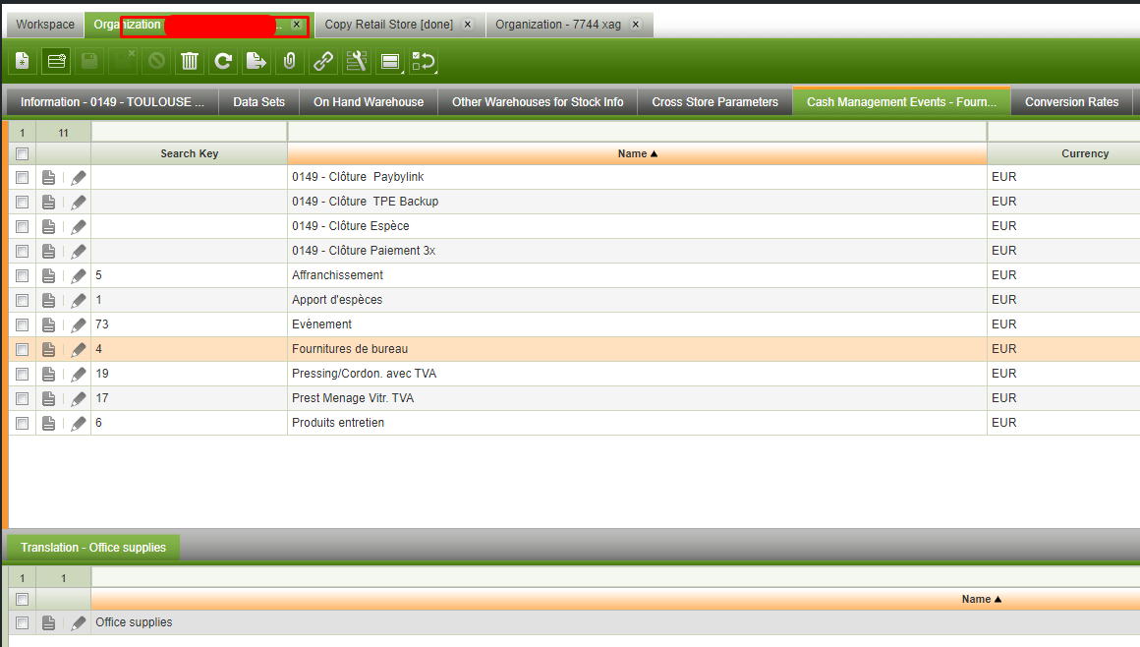Close the Copy Retail Store tab
This screenshot has height=647, width=1140.
pyautogui.click(x=468, y=24)
